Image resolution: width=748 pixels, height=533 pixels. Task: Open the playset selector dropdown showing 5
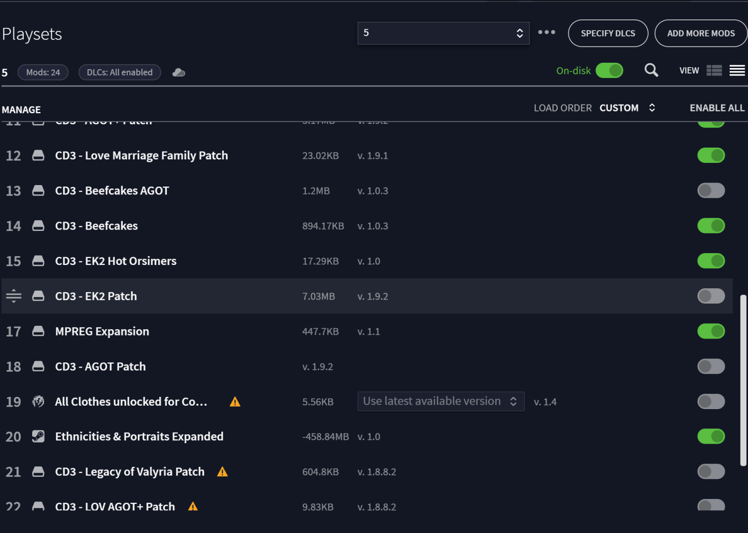tap(443, 33)
